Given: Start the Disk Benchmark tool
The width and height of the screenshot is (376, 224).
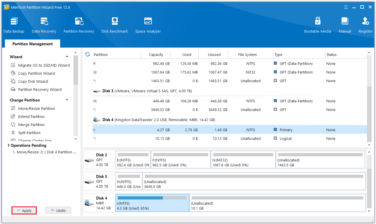Looking at the screenshot, I should pyautogui.click(x=115, y=25).
